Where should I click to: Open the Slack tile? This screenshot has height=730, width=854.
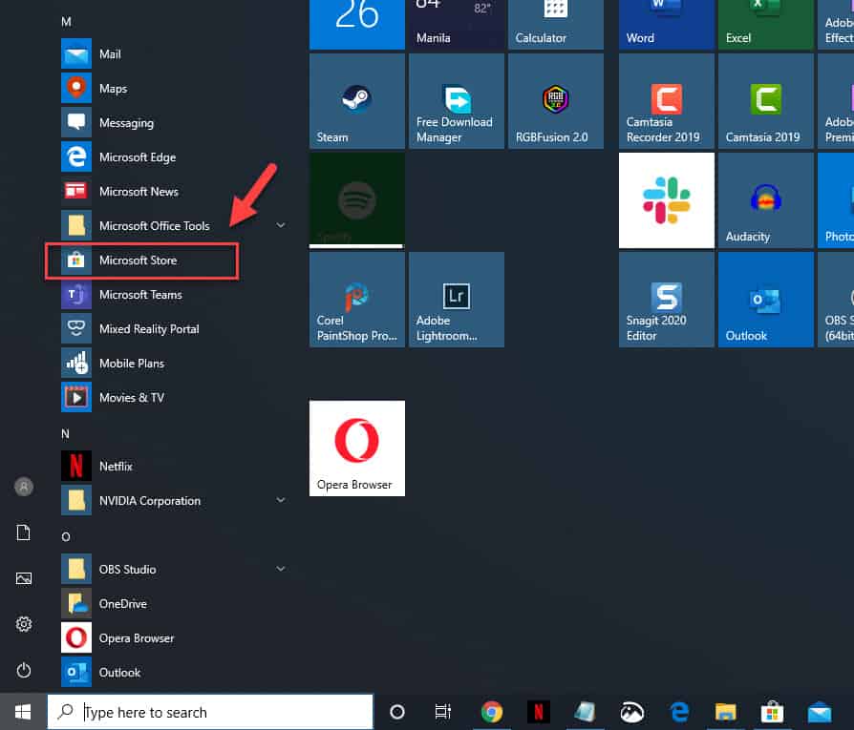click(667, 200)
